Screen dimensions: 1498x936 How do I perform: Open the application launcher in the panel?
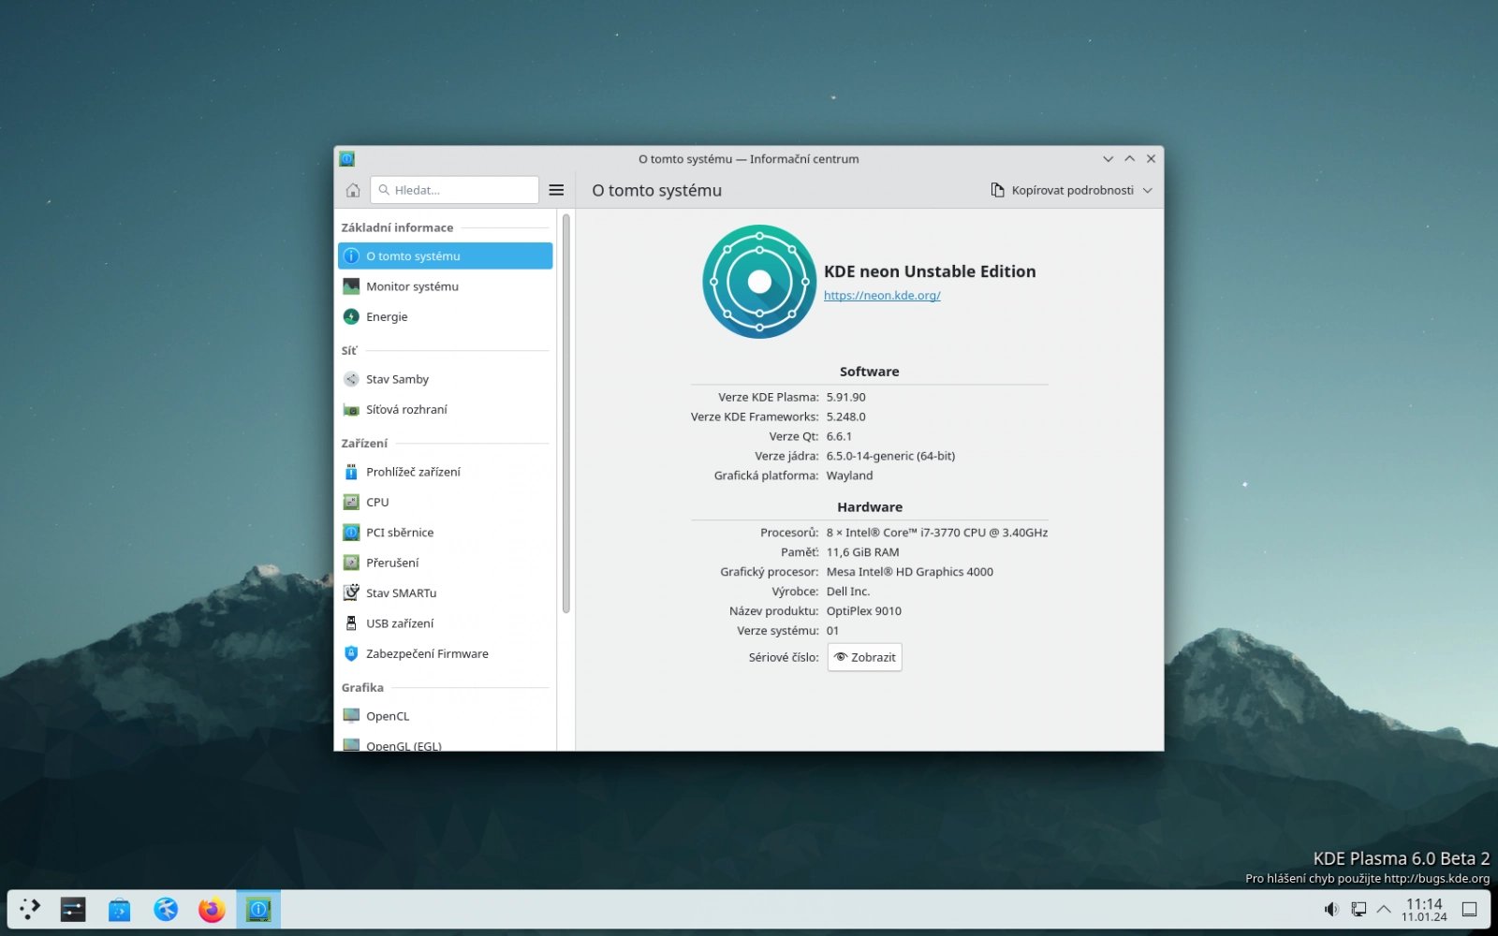(30, 909)
